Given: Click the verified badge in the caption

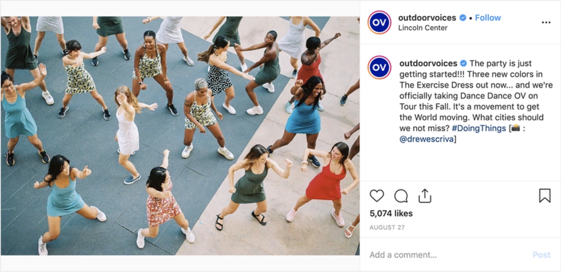Looking at the screenshot, I should tap(463, 63).
